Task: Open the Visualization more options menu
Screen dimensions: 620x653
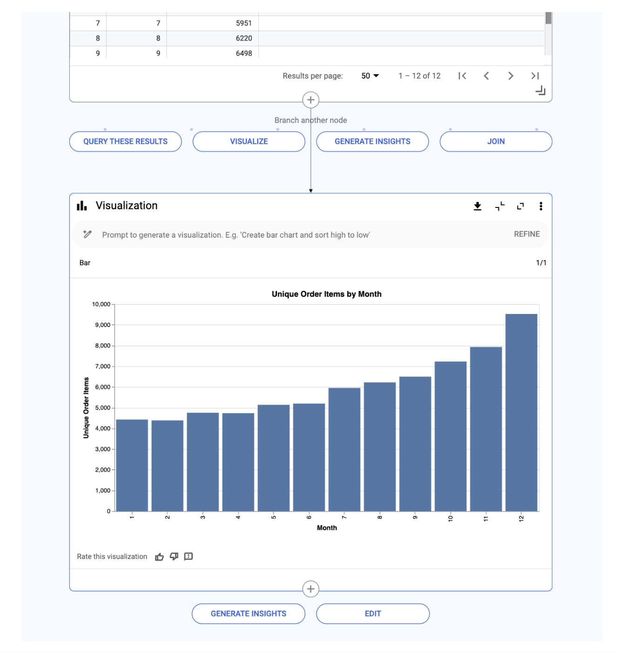Action: 540,206
